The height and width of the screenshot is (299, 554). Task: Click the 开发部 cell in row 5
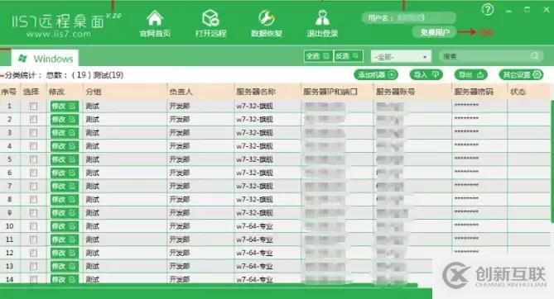[x=180, y=159]
